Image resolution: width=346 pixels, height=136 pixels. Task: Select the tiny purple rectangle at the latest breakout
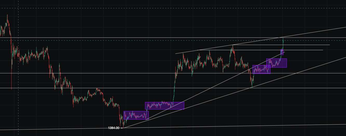282,52
